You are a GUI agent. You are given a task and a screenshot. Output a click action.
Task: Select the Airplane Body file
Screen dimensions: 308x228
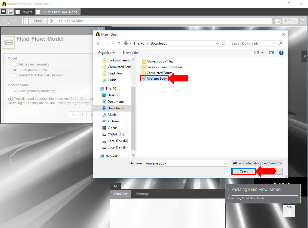(154, 78)
